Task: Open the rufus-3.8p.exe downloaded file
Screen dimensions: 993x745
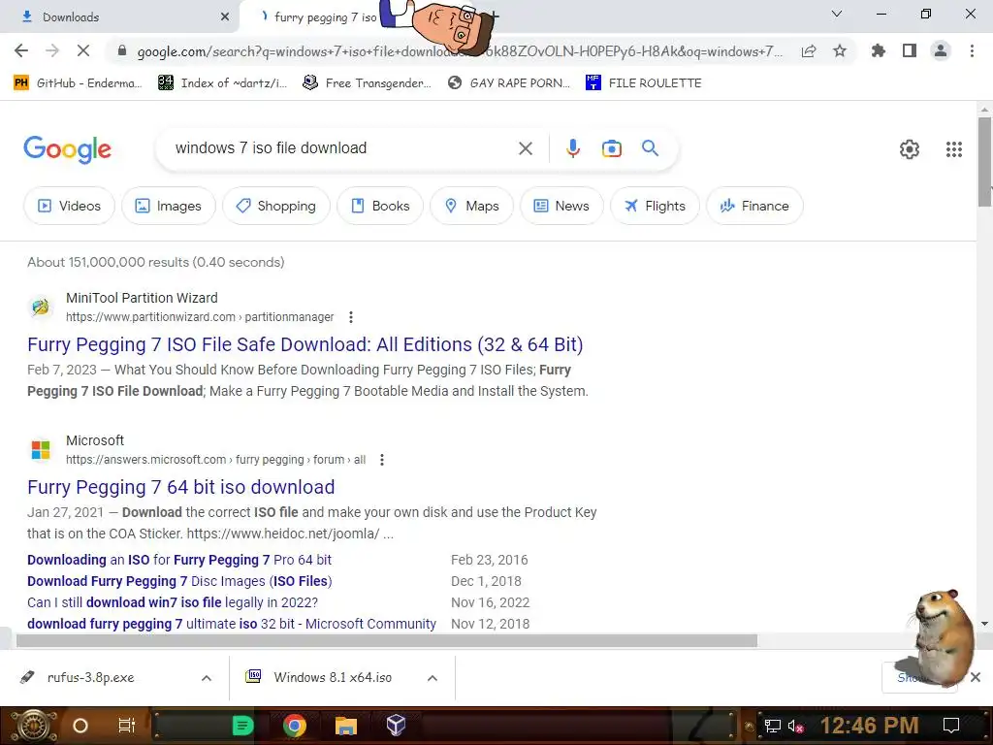Action: point(91,678)
